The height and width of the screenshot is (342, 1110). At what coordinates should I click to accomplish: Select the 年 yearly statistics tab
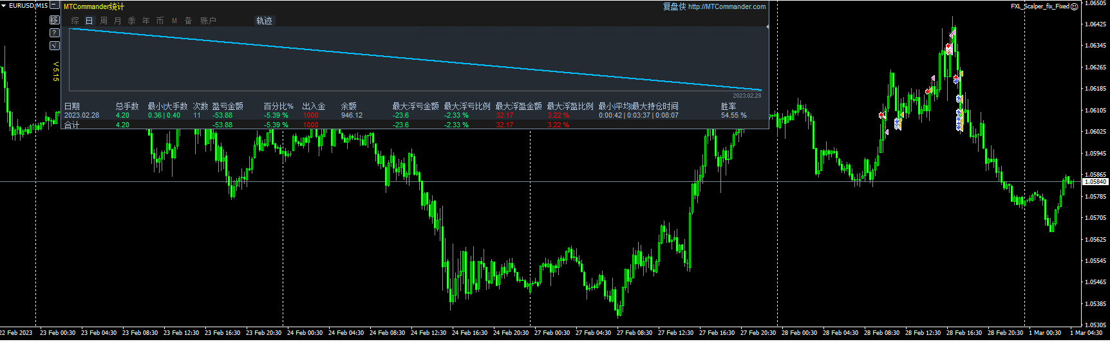point(146,21)
